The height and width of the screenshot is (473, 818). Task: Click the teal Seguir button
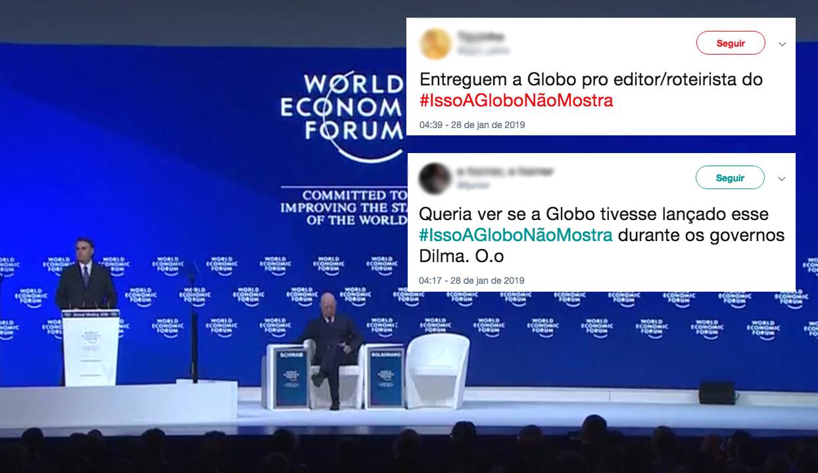[x=730, y=177]
